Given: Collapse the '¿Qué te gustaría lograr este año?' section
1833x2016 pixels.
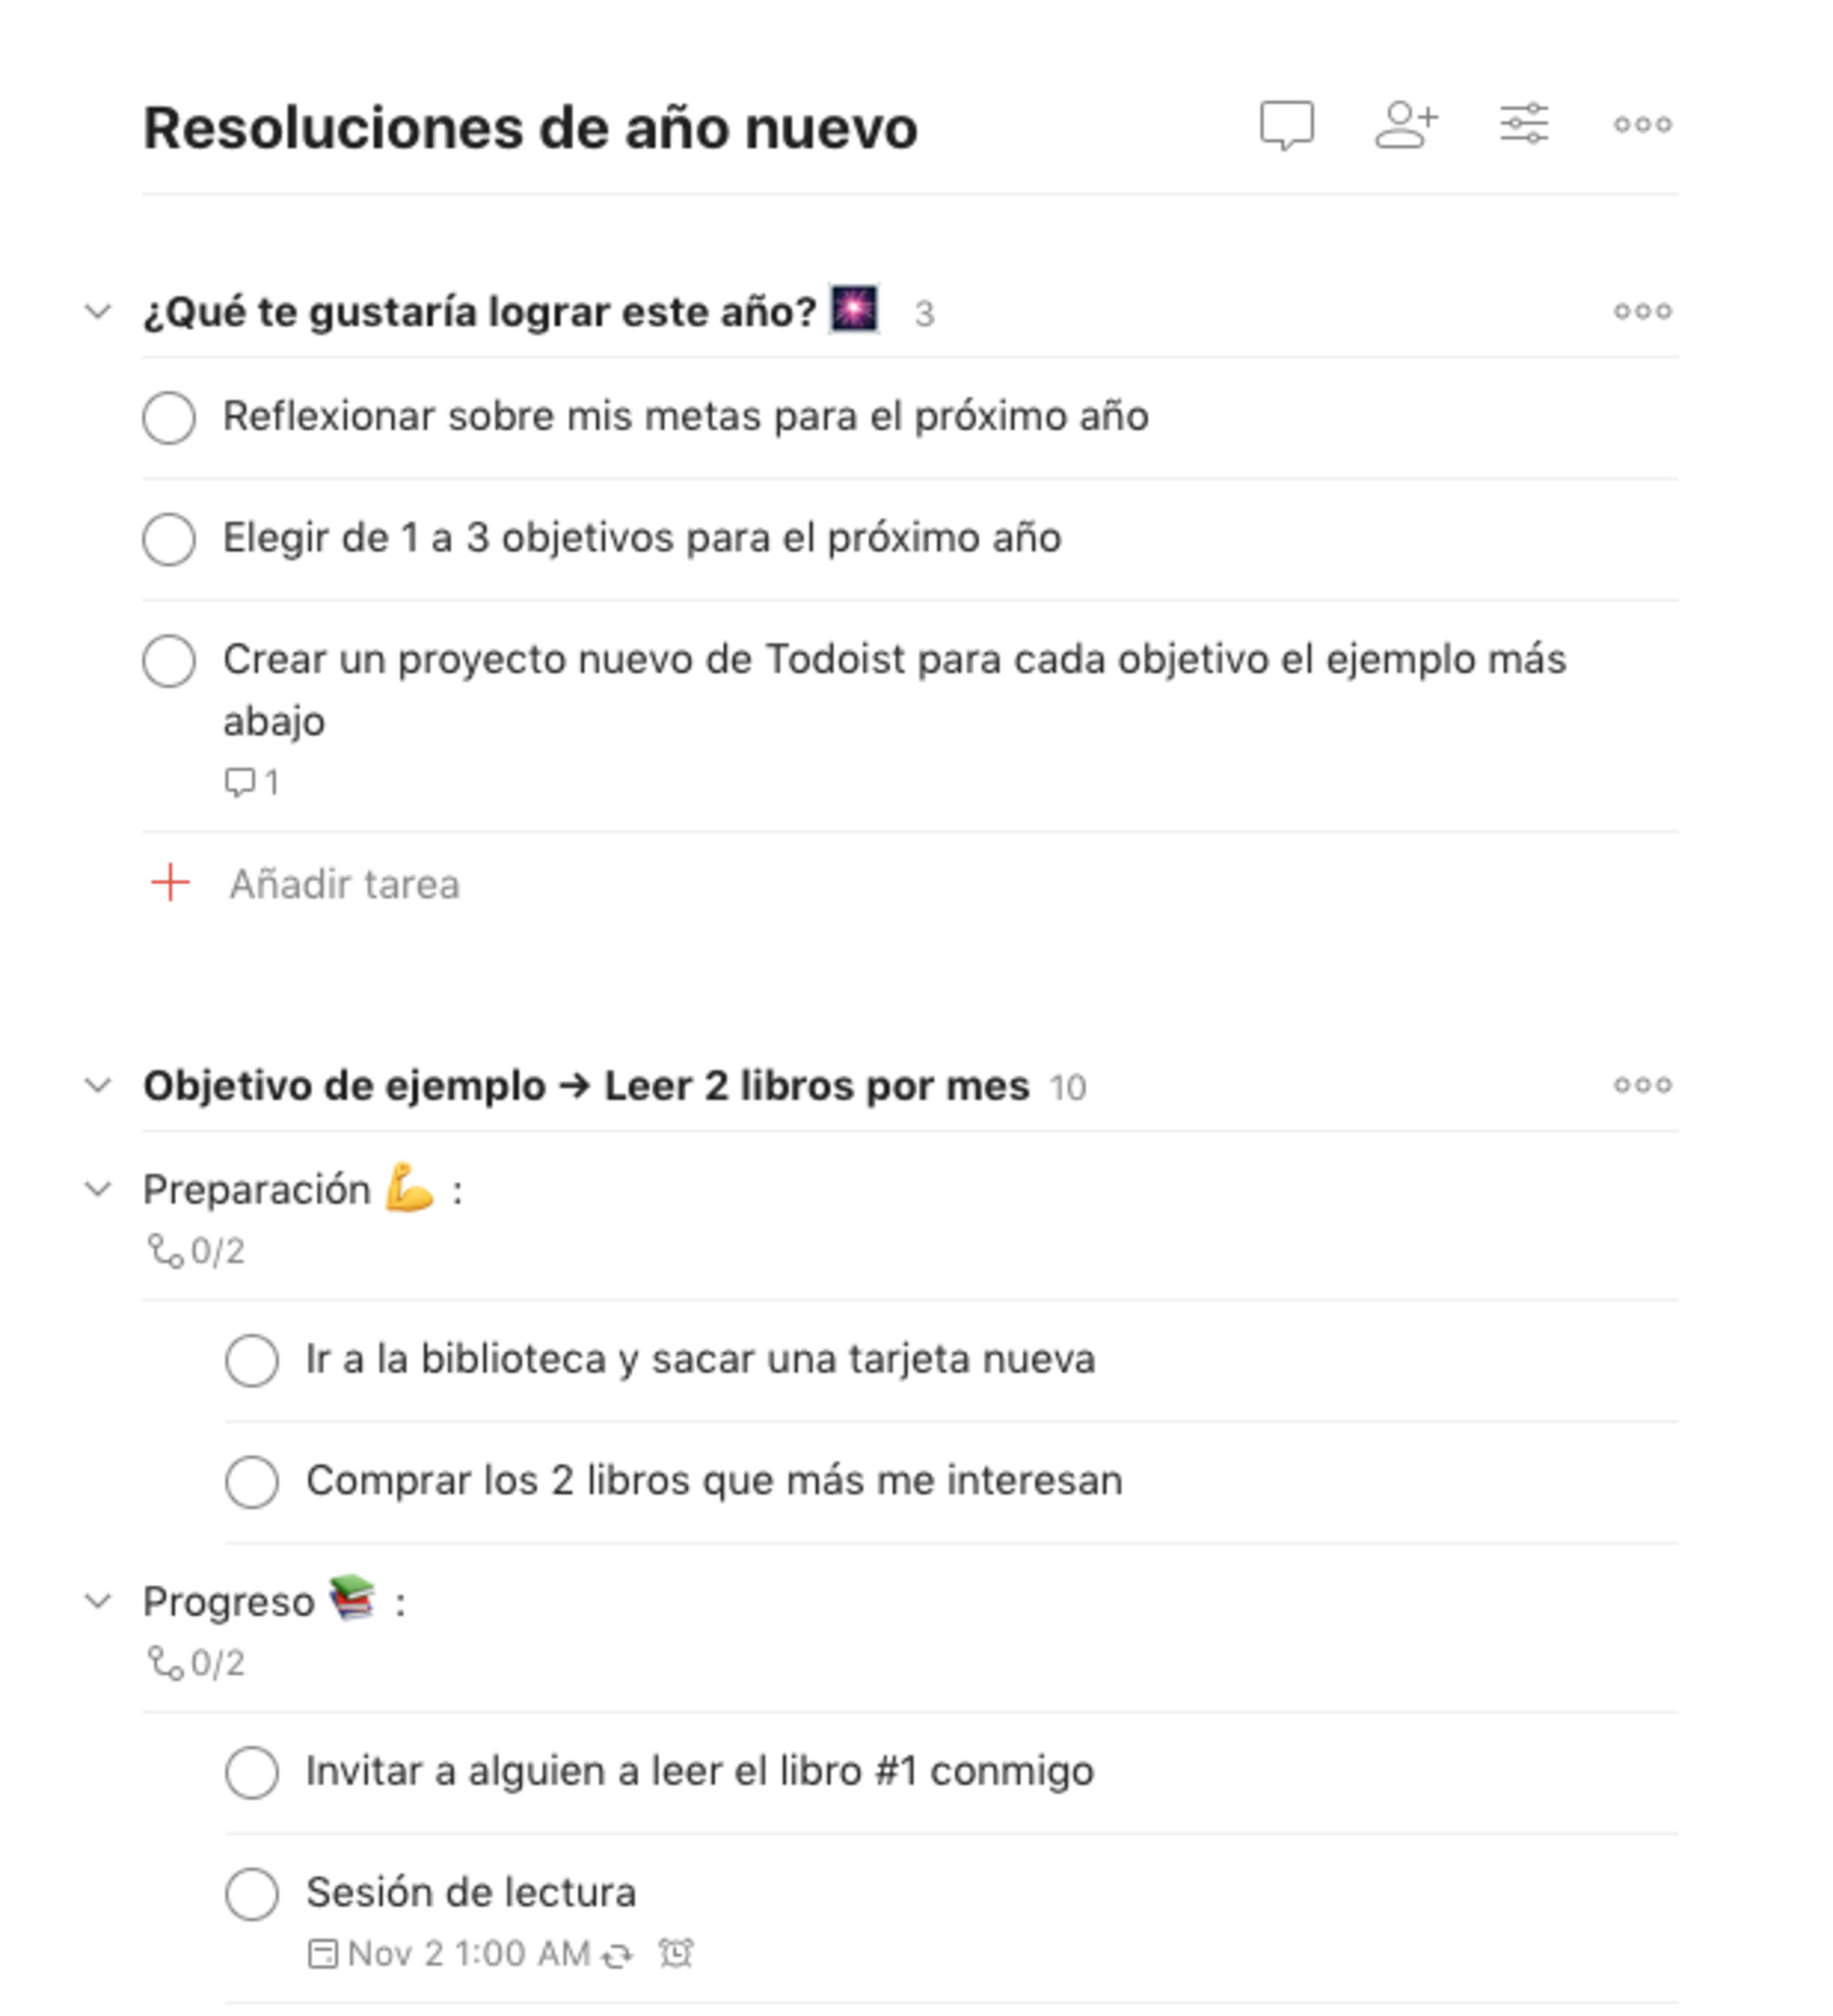Looking at the screenshot, I should point(97,311).
